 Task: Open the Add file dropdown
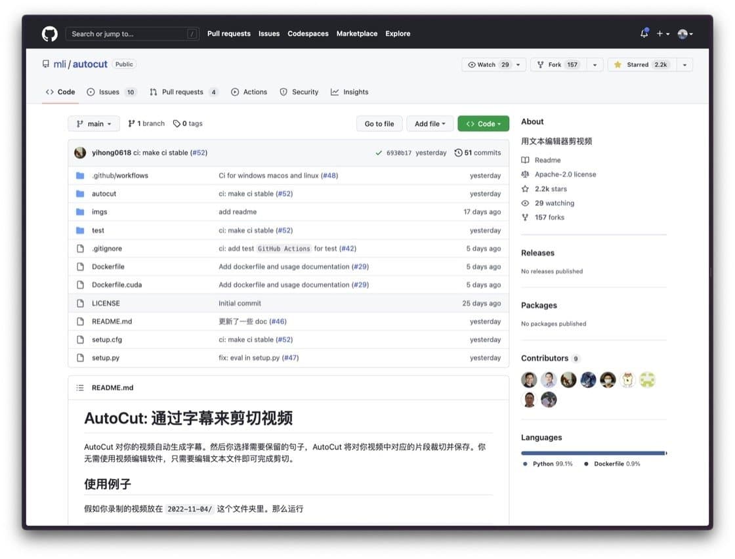pos(430,123)
